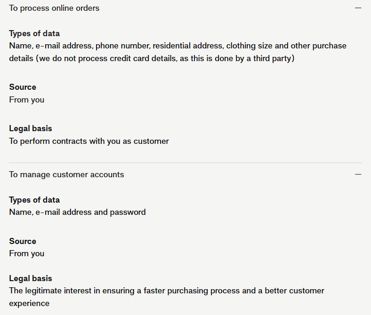371x315 pixels.
Task: Click "Legal basis" heading in customer accounts section
Action: pyautogui.click(x=31, y=278)
